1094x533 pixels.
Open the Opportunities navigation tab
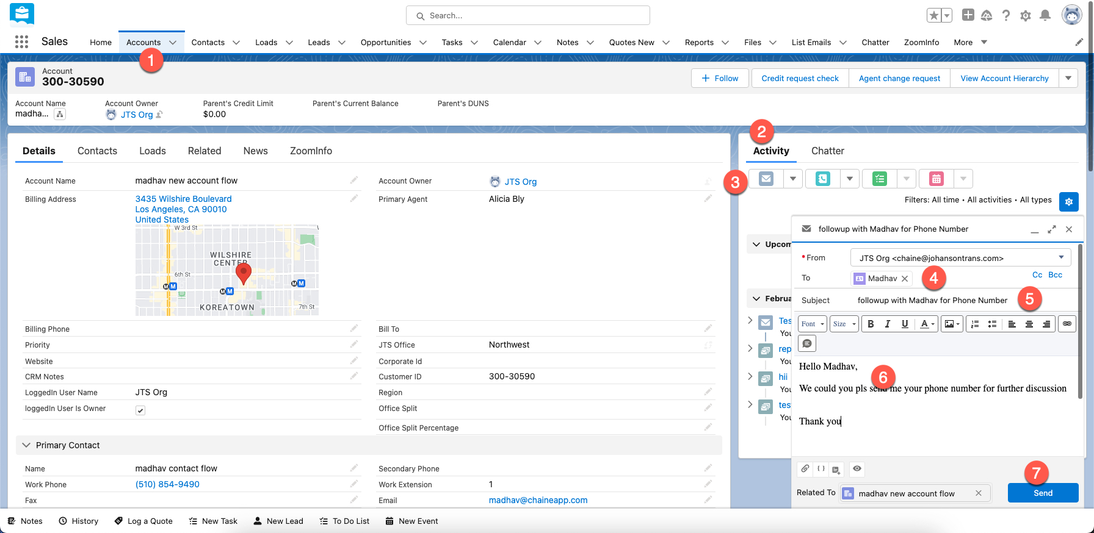386,42
